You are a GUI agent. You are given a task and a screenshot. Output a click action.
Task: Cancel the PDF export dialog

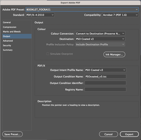tap(109, 134)
